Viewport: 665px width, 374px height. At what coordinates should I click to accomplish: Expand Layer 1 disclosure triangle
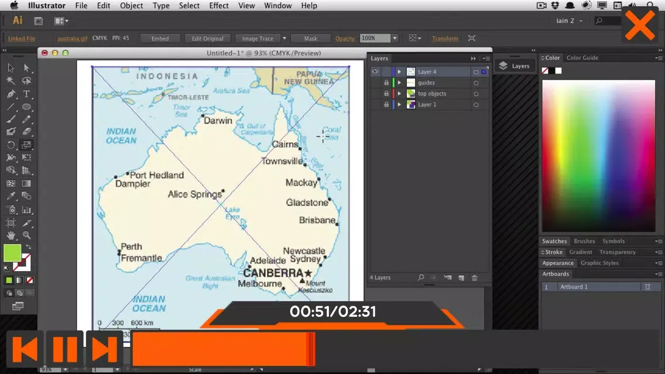(399, 104)
